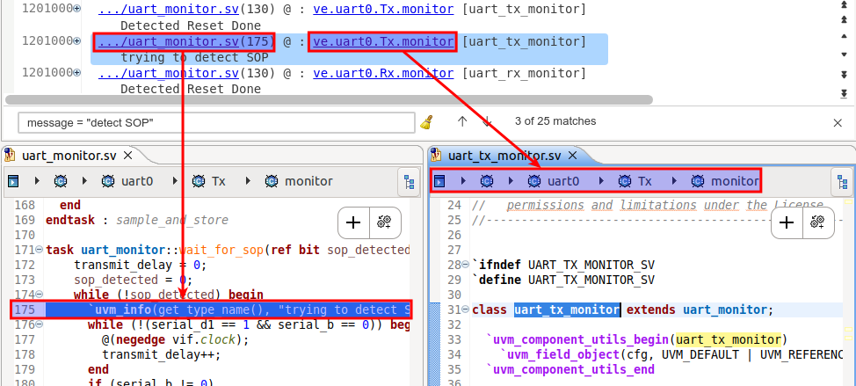The width and height of the screenshot is (856, 386).
Task: Click the double-down arrow without underline in the log panel
Action: pyautogui.click(x=844, y=74)
